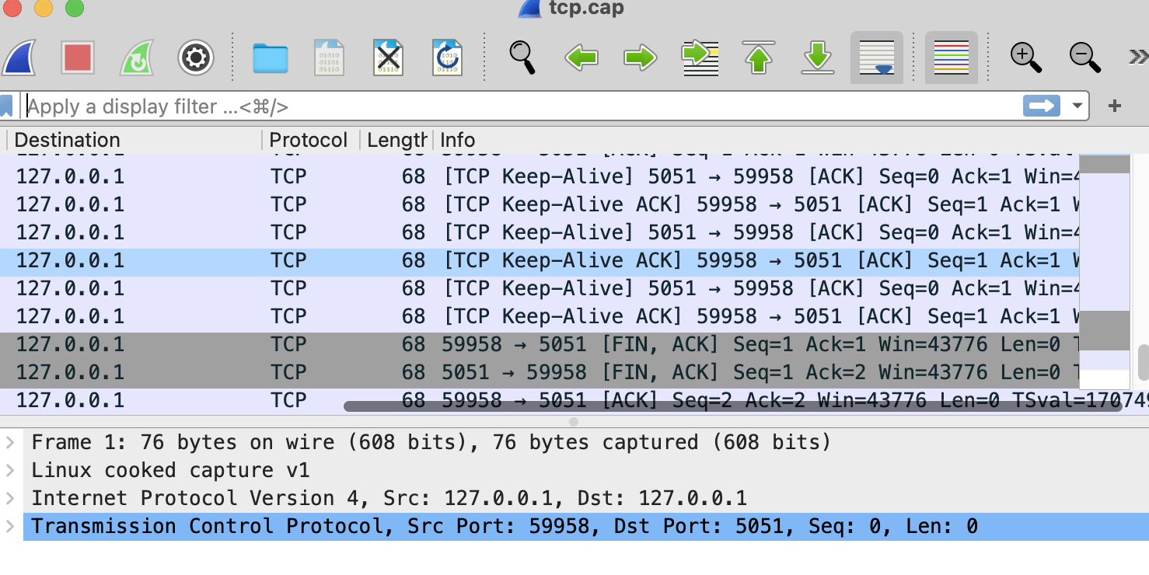1149x575 pixels.
Task: Open capture options settings
Action: point(195,57)
